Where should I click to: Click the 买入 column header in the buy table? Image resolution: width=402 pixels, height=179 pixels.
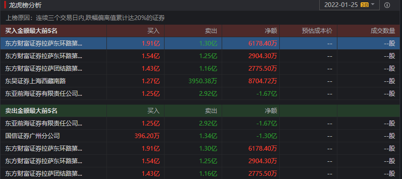(x=153, y=31)
